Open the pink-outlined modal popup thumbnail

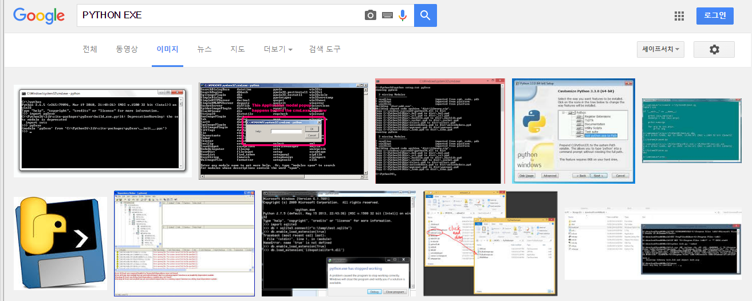click(282, 131)
